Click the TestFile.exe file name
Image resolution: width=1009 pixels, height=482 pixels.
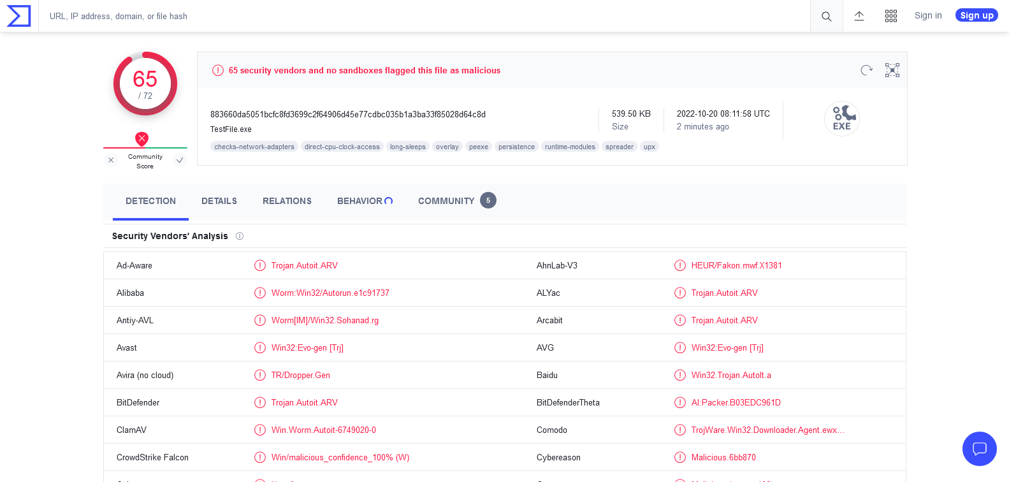point(231,129)
